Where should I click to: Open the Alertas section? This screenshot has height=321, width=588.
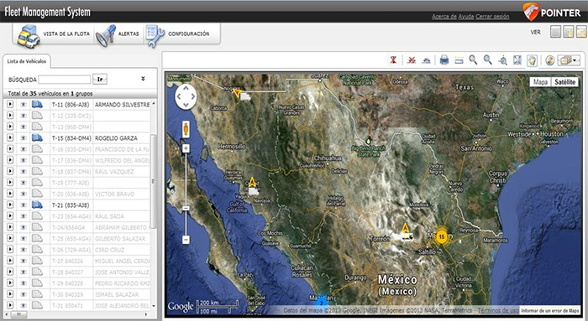(x=118, y=35)
